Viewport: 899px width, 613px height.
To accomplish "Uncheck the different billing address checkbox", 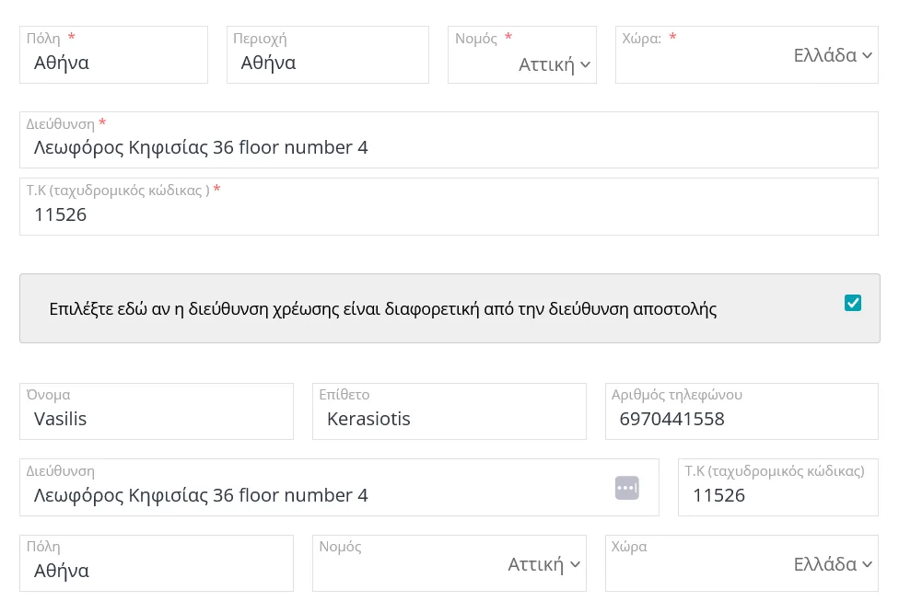I will 852,303.
